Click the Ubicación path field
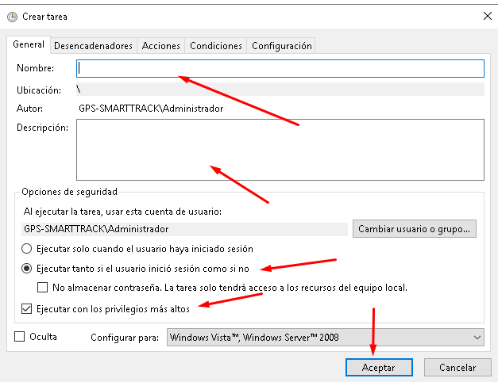The width and height of the screenshot is (498, 382). pos(280,89)
